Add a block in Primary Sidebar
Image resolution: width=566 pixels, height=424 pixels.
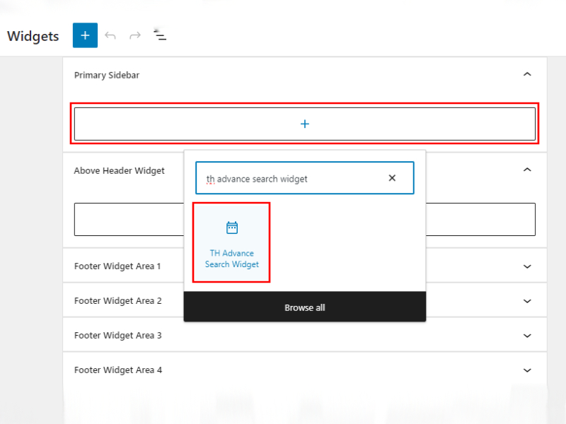[305, 124]
